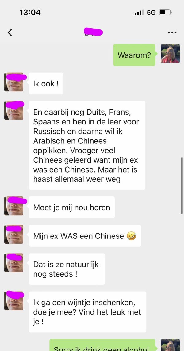
Task: Click the chat scrollbar on right edge
Action: click(x=182, y=186)
